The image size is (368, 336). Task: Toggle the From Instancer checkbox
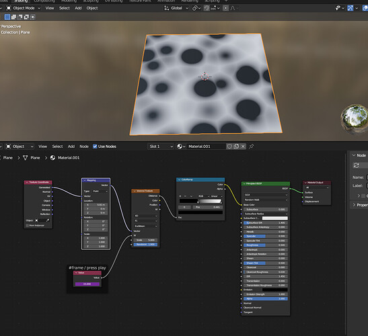pos(28,226)
